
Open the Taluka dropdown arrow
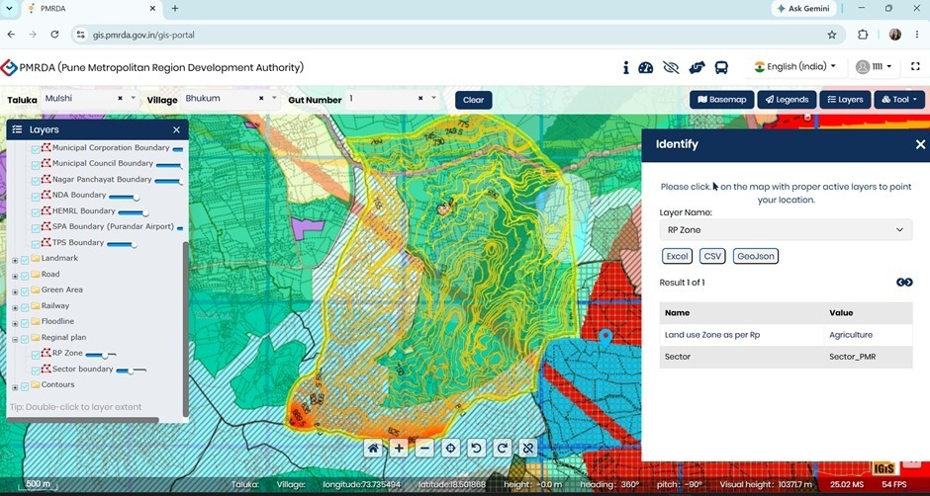(134, 99)
